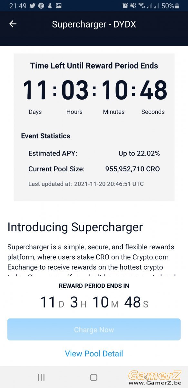Tap the home button in navigation bar
Screen dimensions: 188x388
pyautogui.click(x=94, y=377)
